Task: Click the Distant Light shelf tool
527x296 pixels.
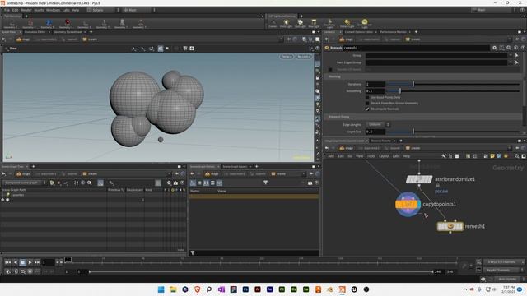Action: tap(347, 24)
